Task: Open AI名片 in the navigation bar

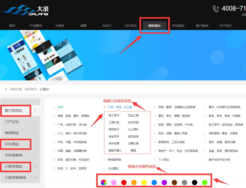Action: [107, 26]
